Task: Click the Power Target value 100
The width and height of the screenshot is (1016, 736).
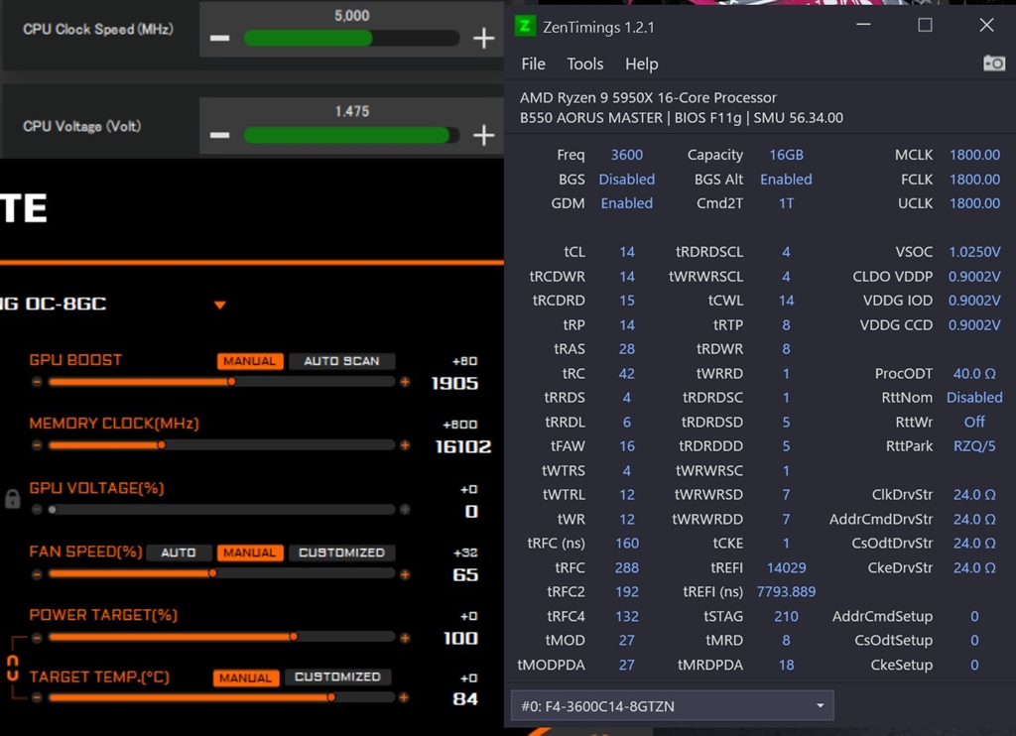Action: 460,639
